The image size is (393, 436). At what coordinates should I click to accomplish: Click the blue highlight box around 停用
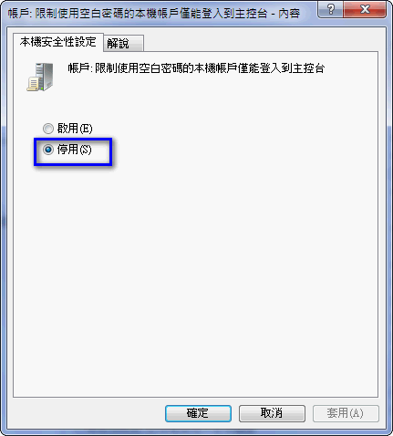pyautogui.click(x=73, y=152)
